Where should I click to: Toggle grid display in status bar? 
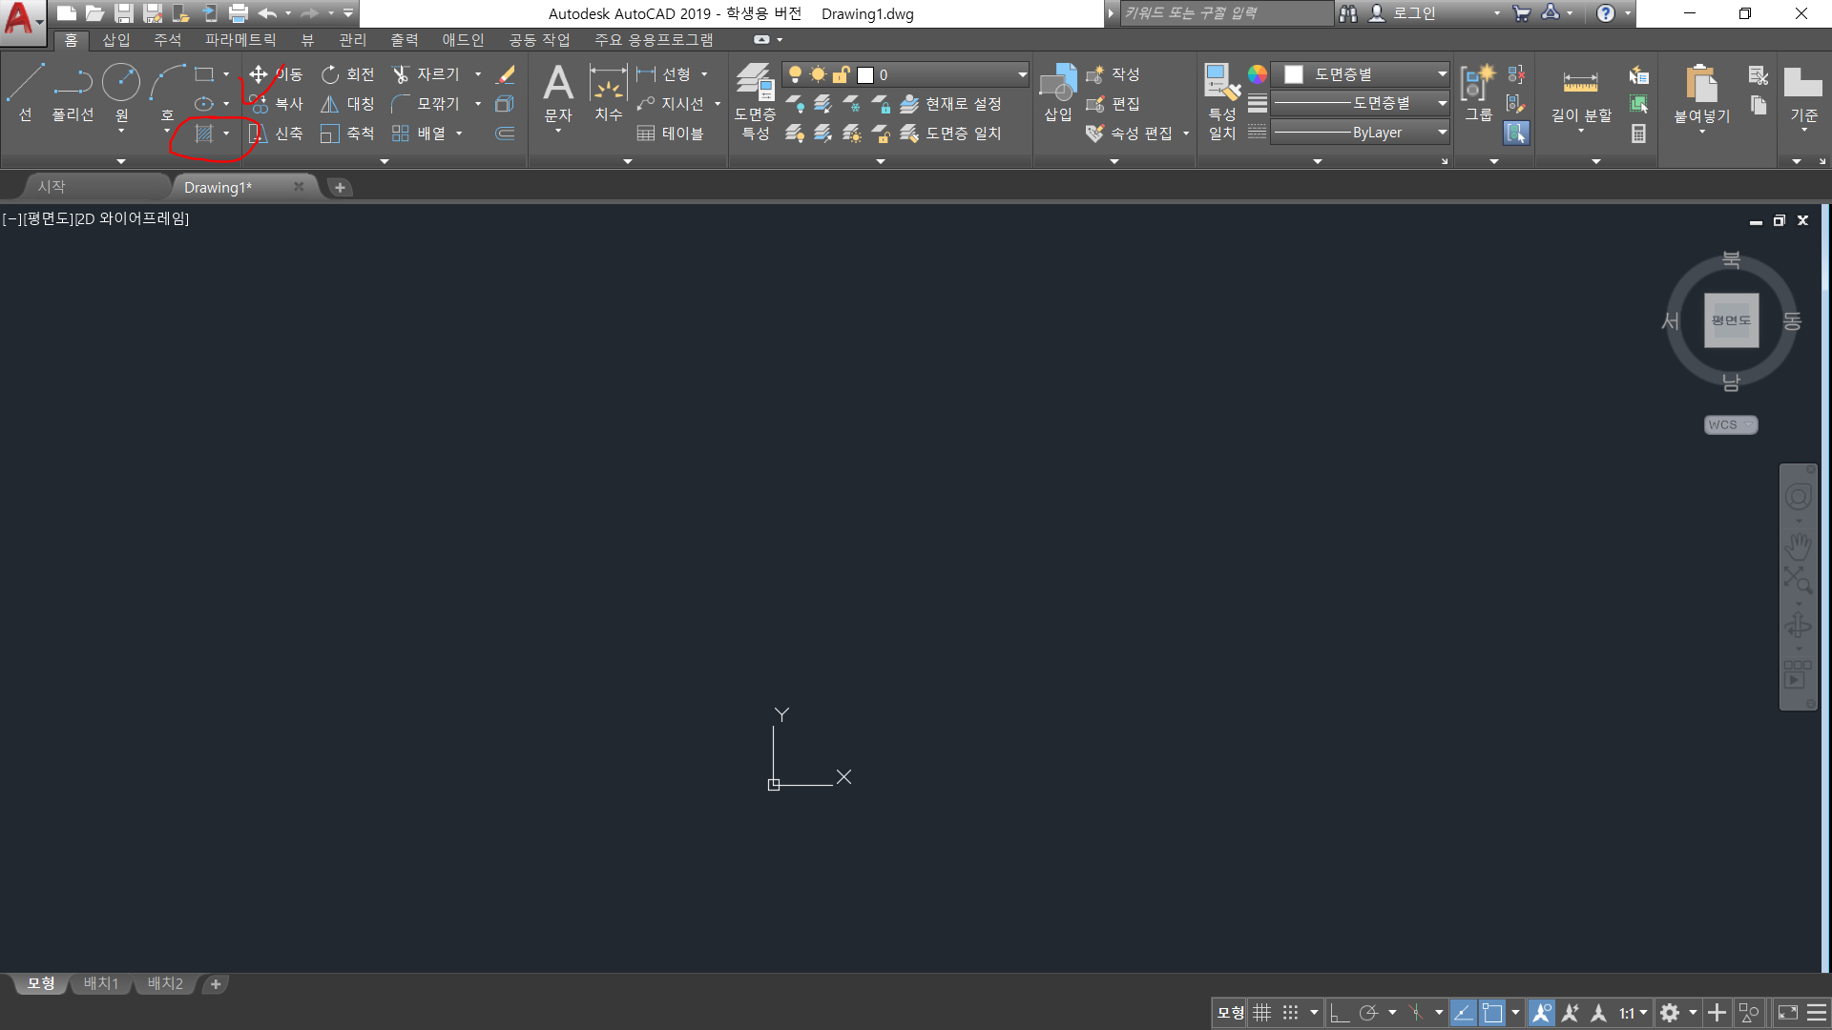(x=1261, y=1013)
